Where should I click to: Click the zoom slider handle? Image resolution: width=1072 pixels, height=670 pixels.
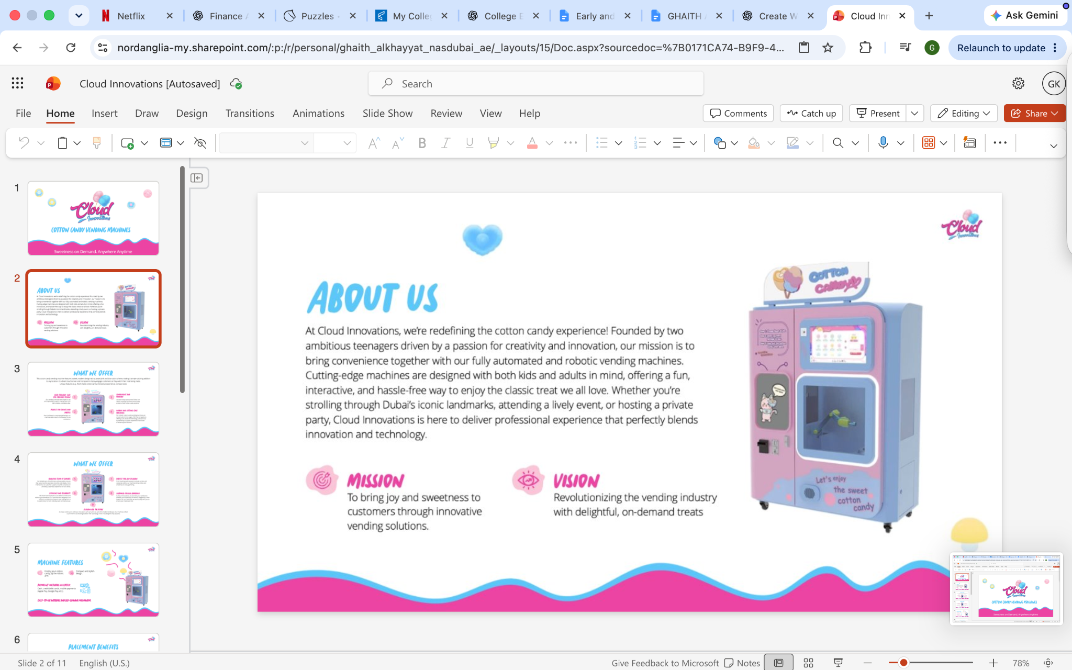(903, 663)
